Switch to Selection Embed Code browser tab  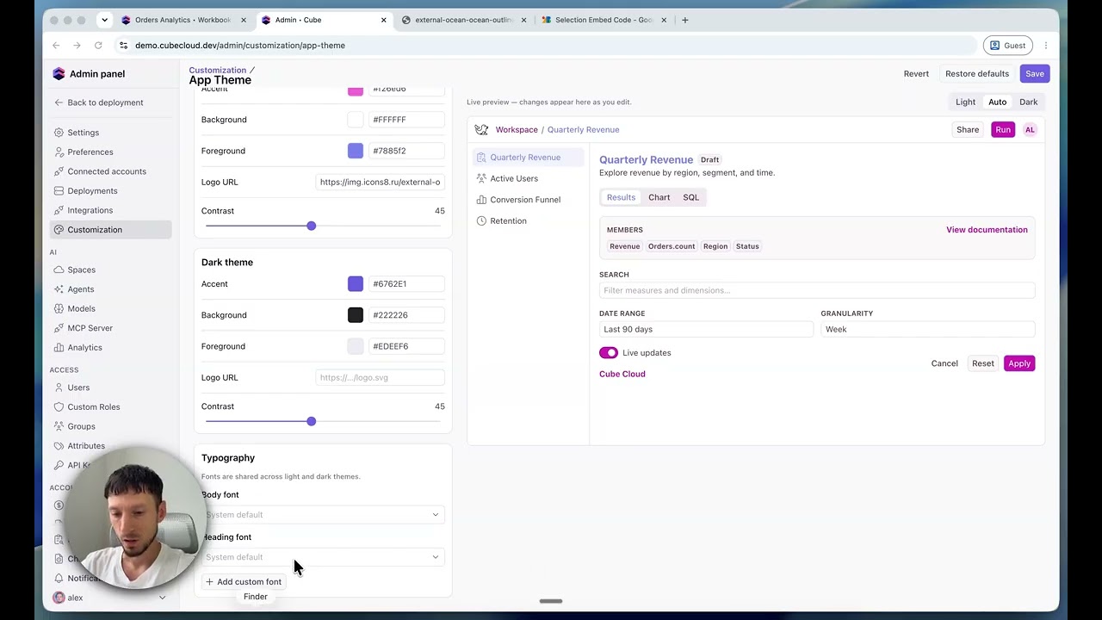pos(604,20)
